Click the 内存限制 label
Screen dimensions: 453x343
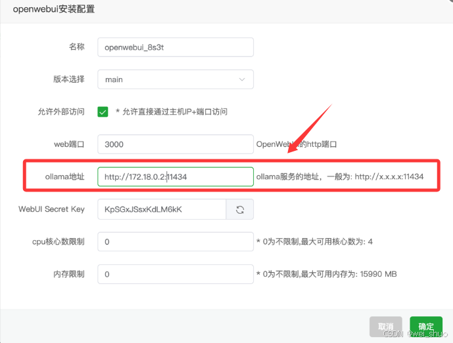(69, 274)
